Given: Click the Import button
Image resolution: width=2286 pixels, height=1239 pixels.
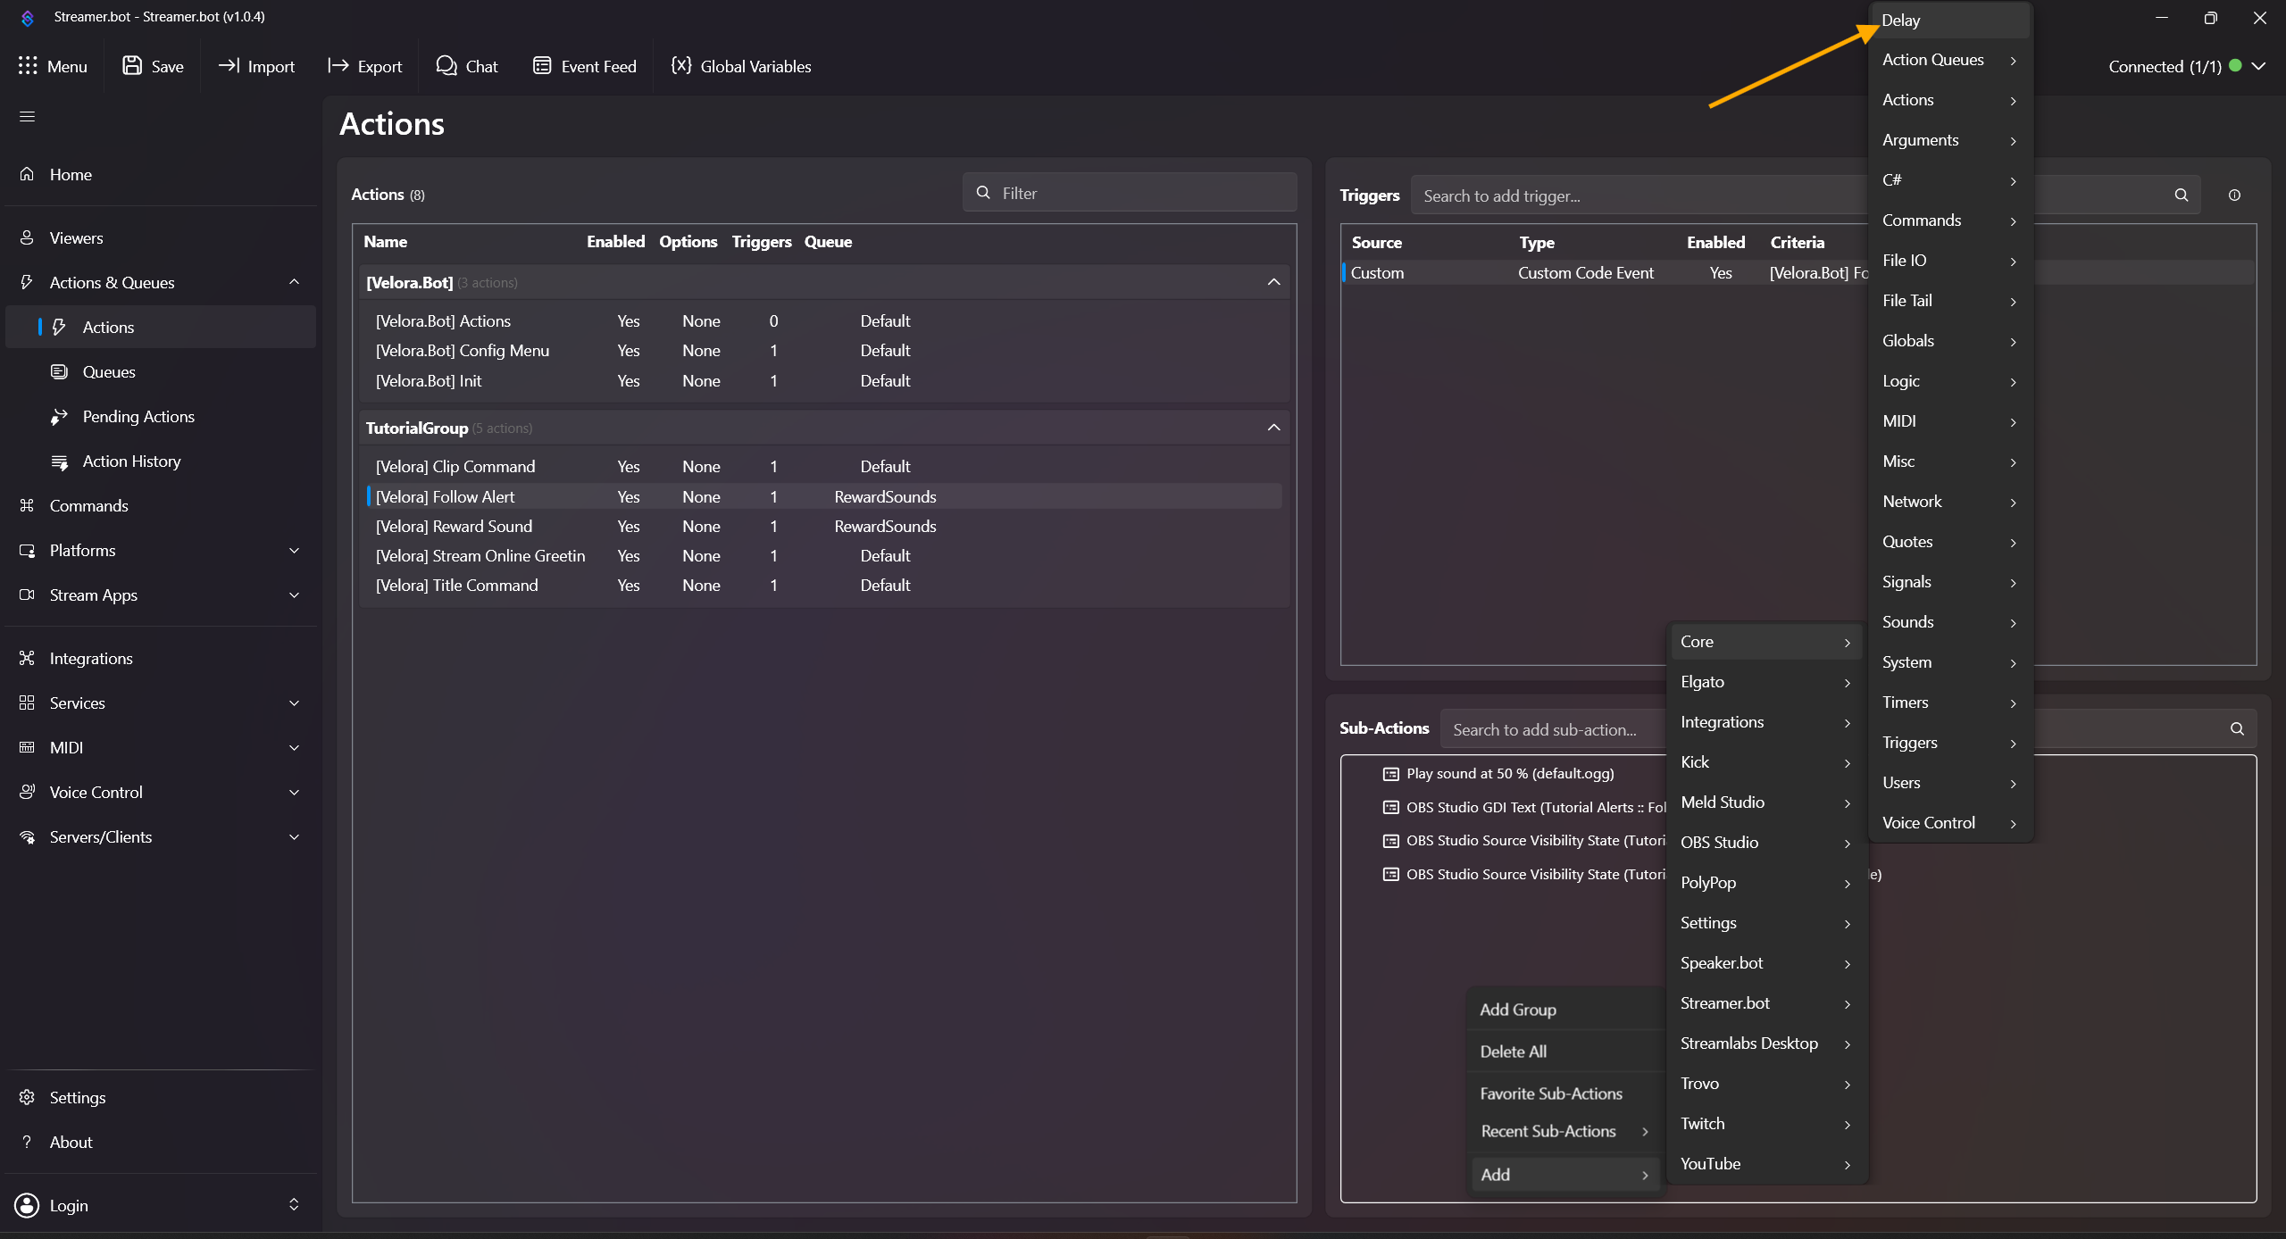Looking at the screenshot, I should 257,66.
